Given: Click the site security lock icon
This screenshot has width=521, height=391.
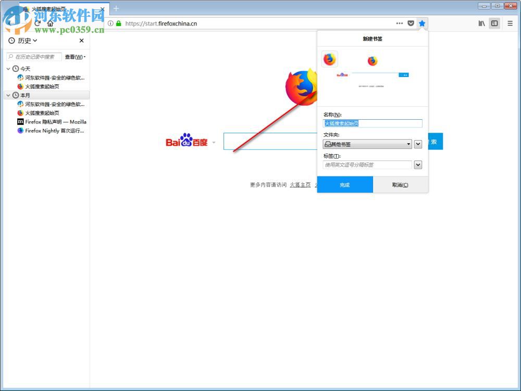Looking at the screenshot, I should pos(119,23).
